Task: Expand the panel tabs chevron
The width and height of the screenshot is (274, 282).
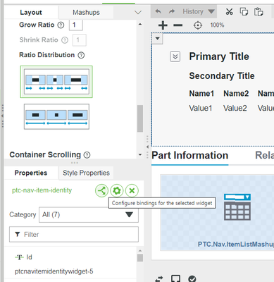Action: [x=138, y=12]
